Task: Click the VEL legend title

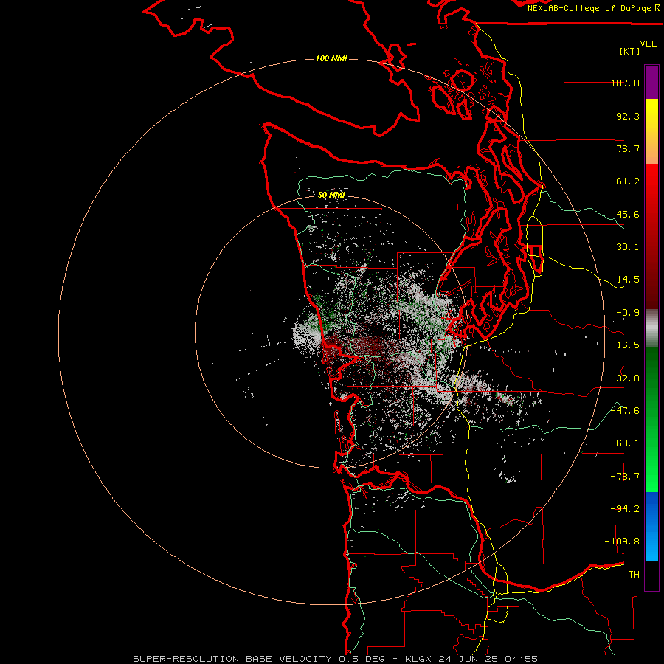Action: pos(648,44)
